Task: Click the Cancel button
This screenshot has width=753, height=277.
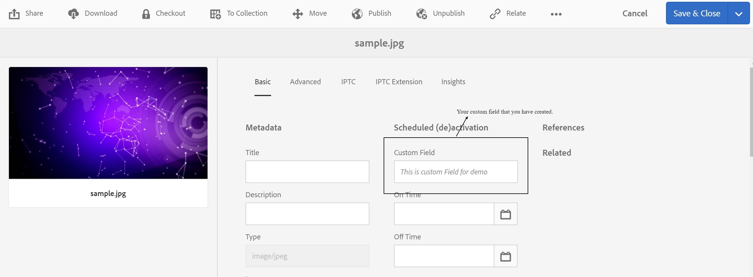Action: coord(635,13)
